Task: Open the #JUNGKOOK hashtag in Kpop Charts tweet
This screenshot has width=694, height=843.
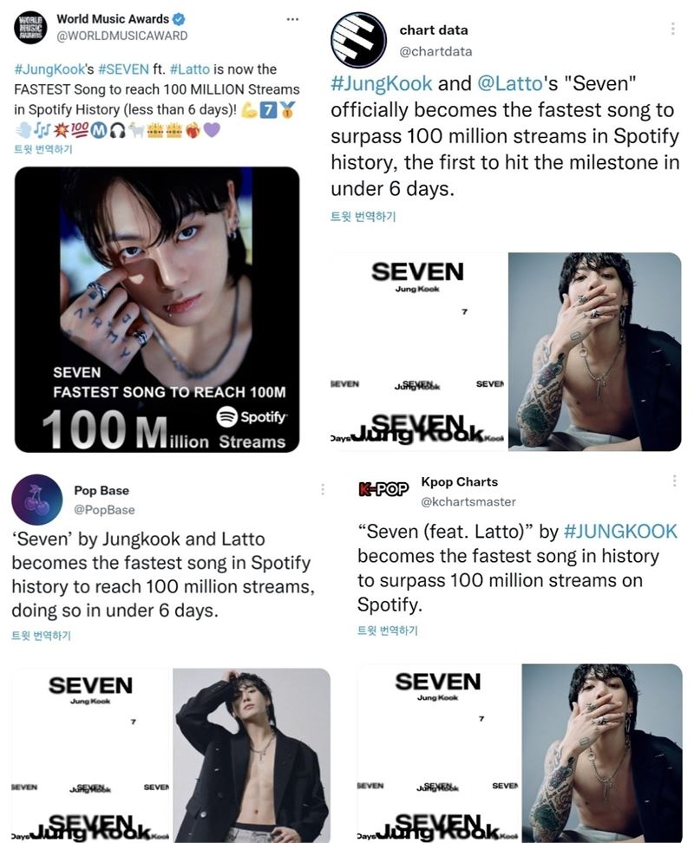Action: [x=620, y=531]
